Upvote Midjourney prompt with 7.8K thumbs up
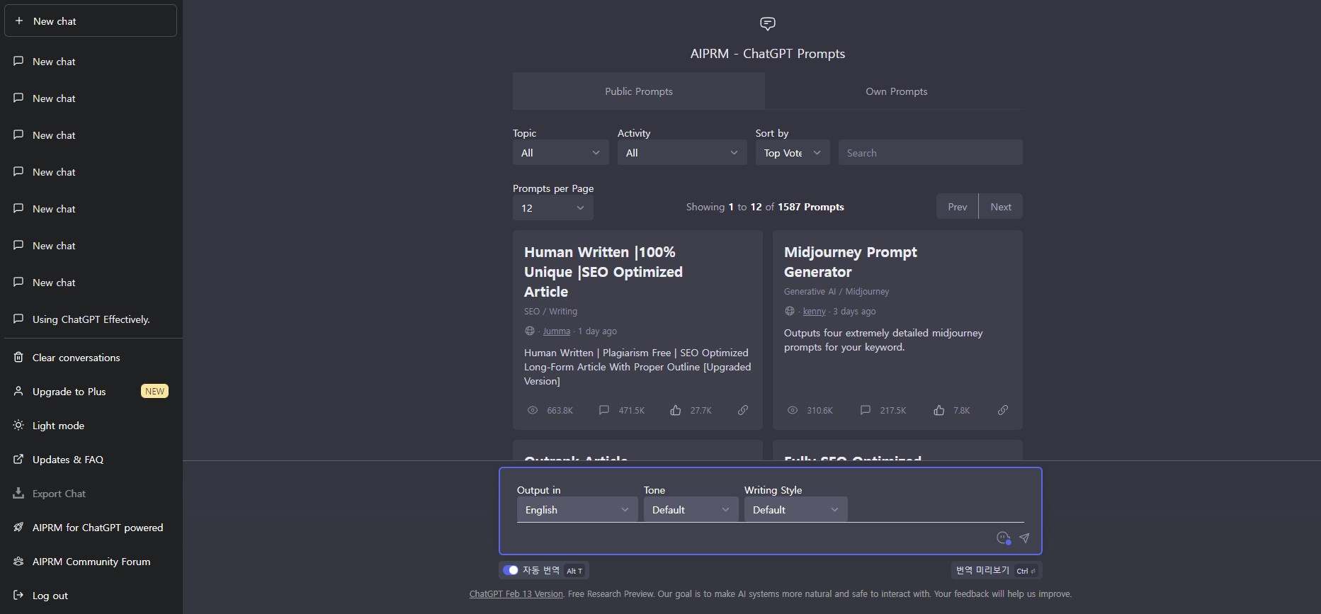The height and width of the screenshot is (614, 1321). click(939, 410)
